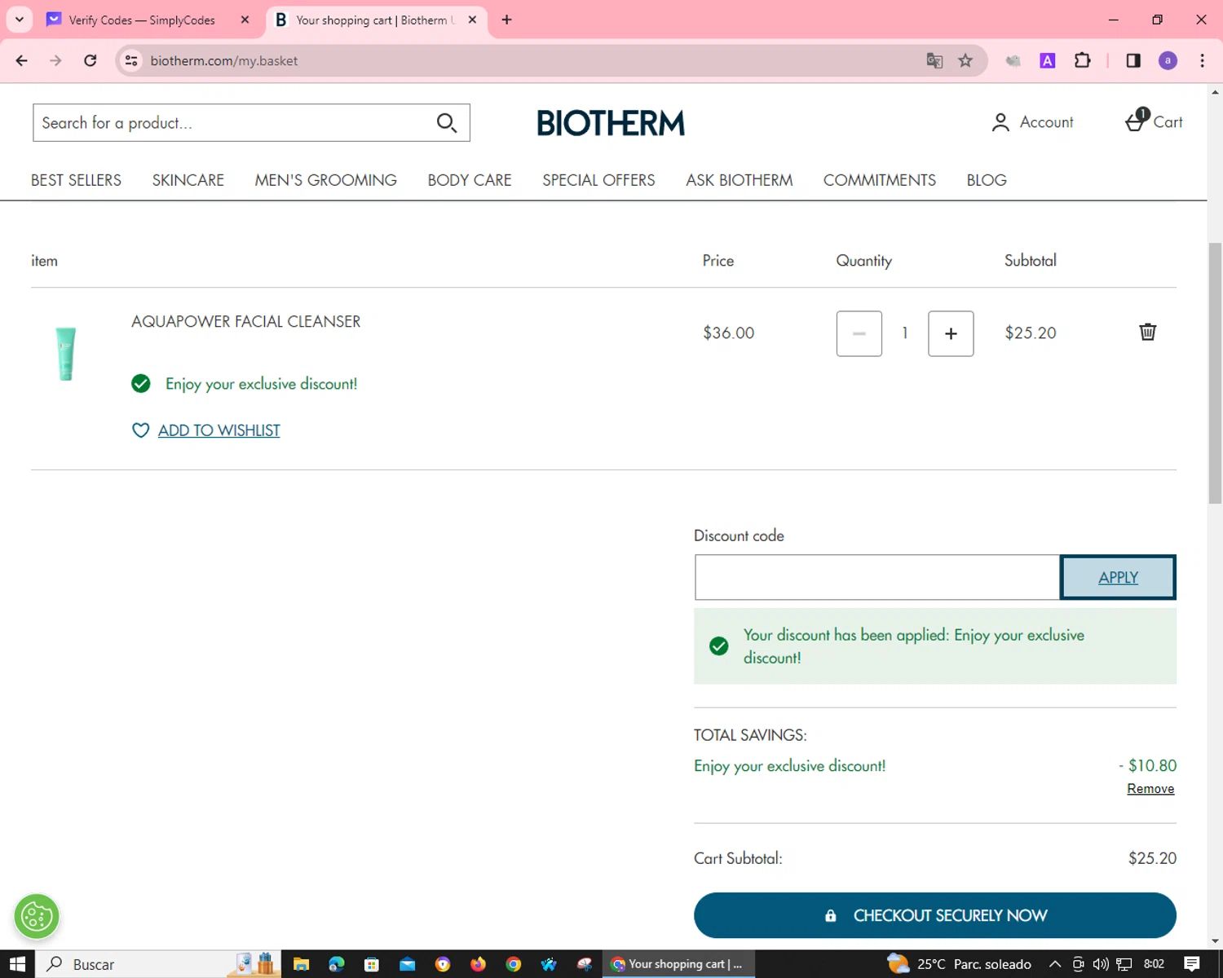Image resolution: width=1223 pixels, height=978 pixels.
Task: Click the search magnifier icon in product search
Action: pos(446,123)
